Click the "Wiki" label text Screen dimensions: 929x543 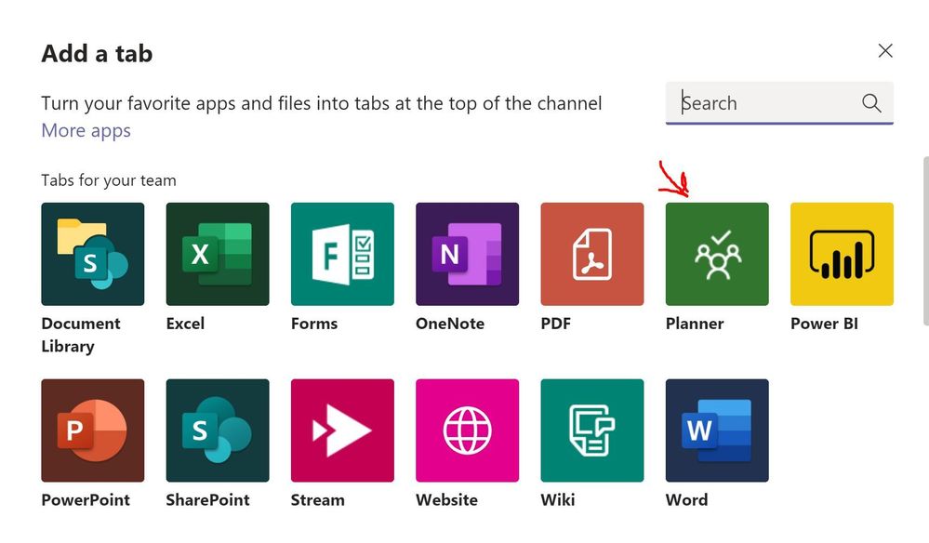click(x=558, y=500)
